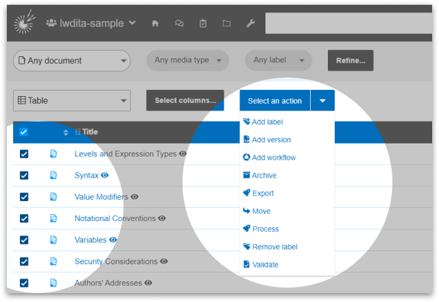Click the document icon beside Syntax
The width and height of the screenshot is (439, 302).
pos(54,176)
